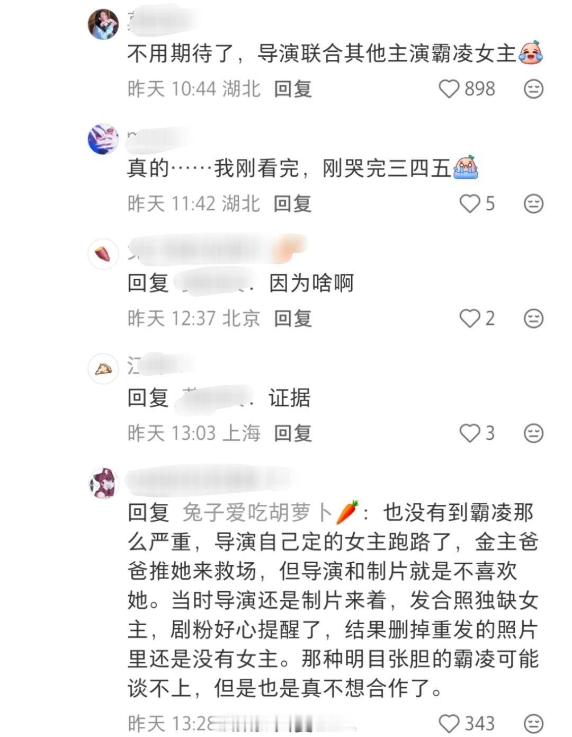Open the pizza slice avatar profile
This screenshot has height=737, width=572.
click(x=103, y=369)
